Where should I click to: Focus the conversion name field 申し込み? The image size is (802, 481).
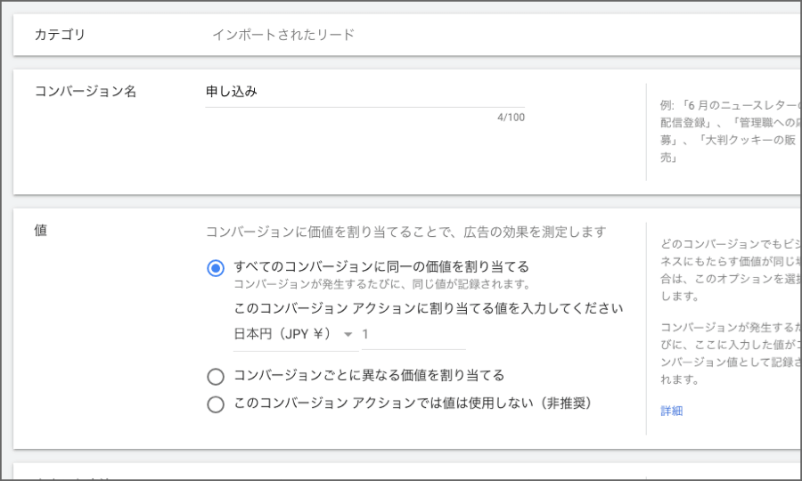click(364, 92)
